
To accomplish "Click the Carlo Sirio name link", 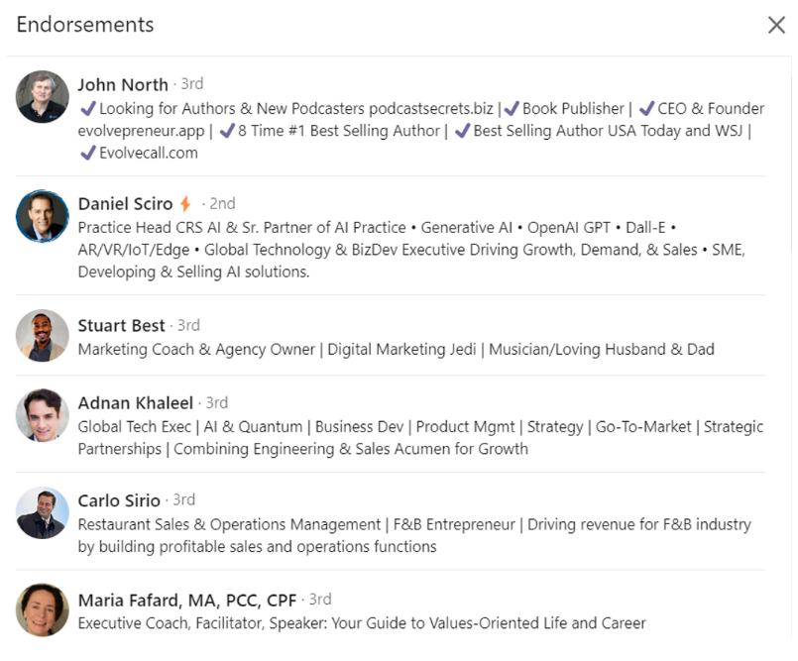I will pyautogui.click(x=119, y=500).
